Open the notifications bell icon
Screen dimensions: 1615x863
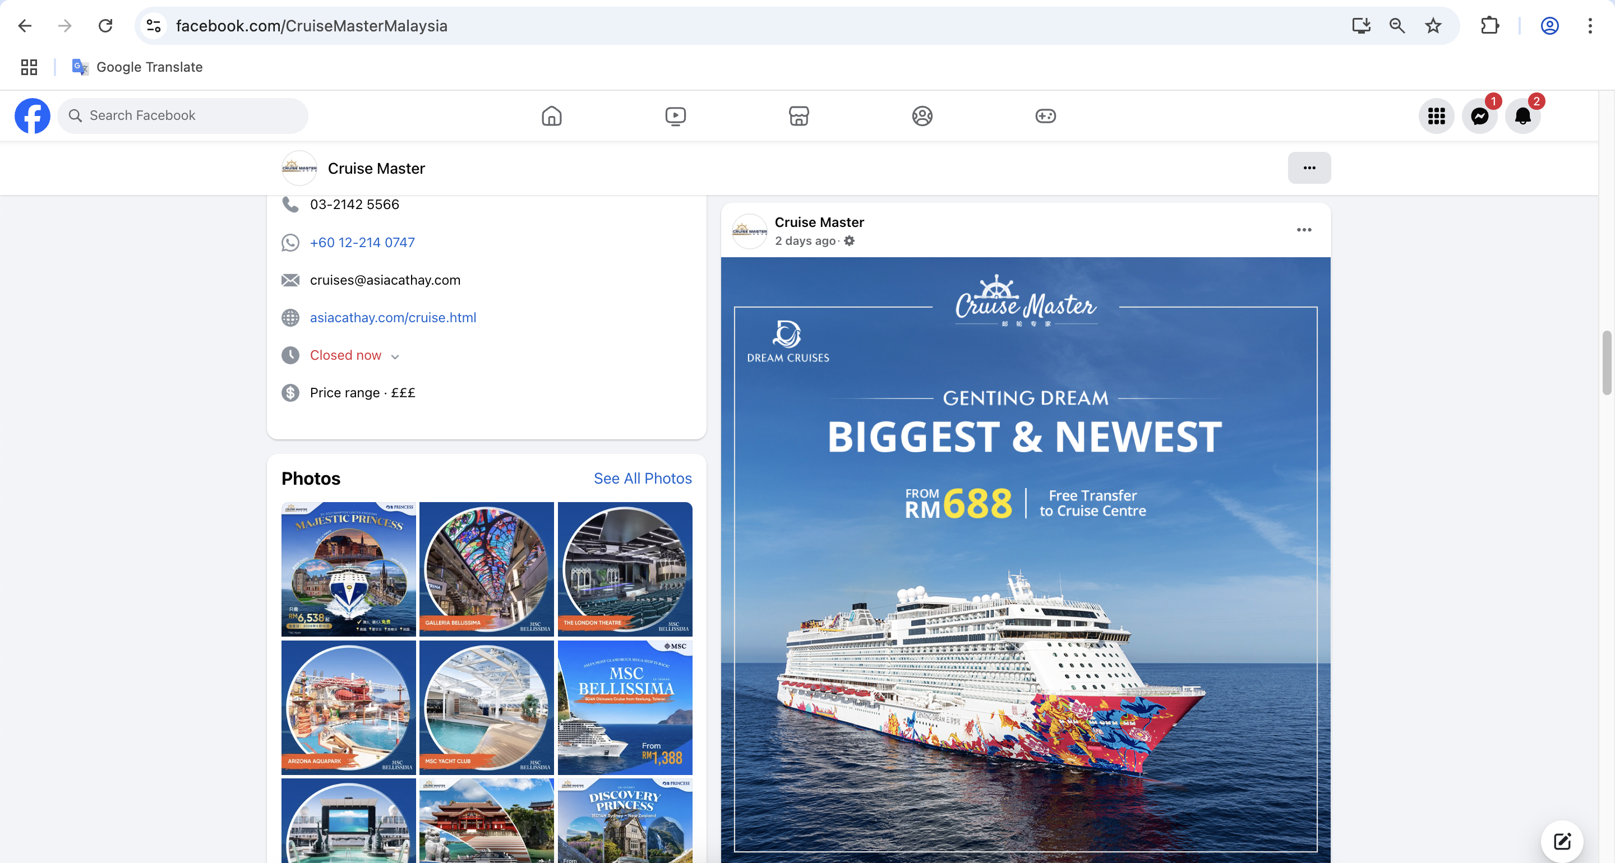[x=1523, y=116]
